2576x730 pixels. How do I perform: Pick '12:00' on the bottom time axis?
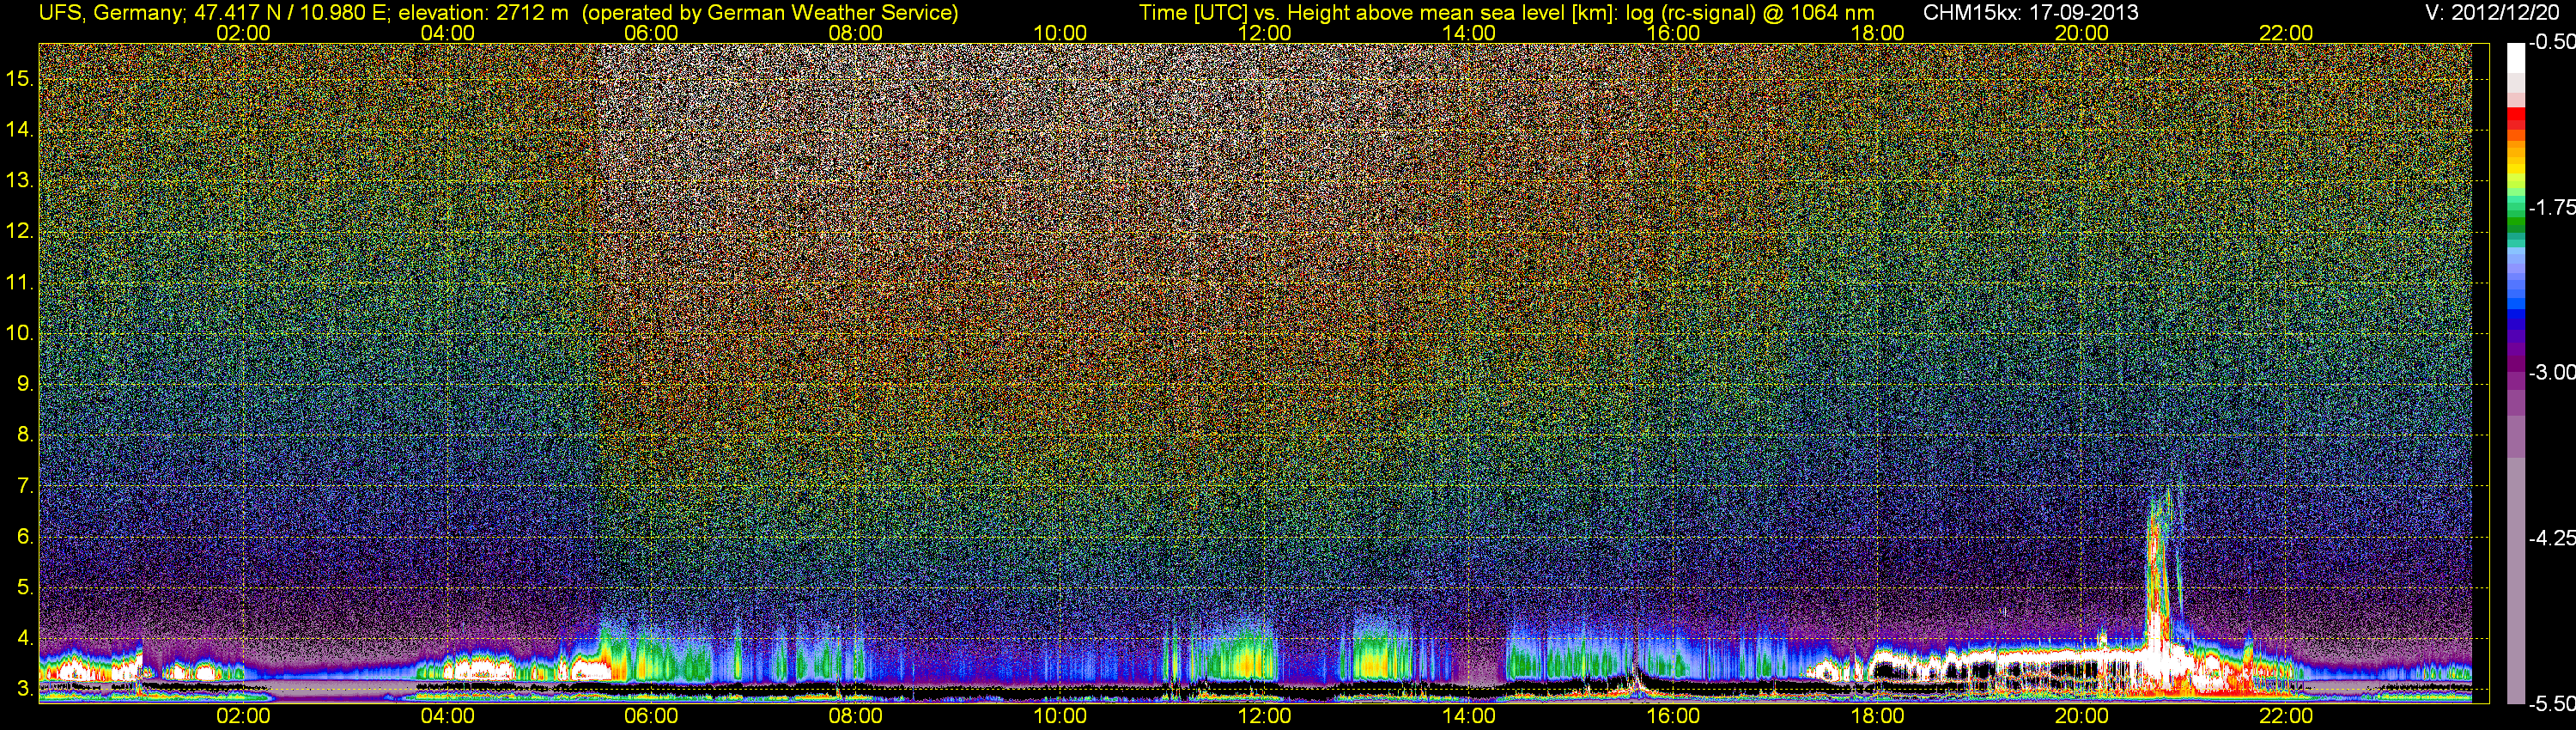coord(1264,716)
